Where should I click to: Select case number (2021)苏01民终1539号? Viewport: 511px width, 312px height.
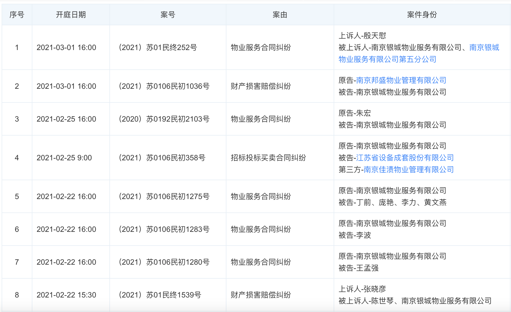coord(160,295)
